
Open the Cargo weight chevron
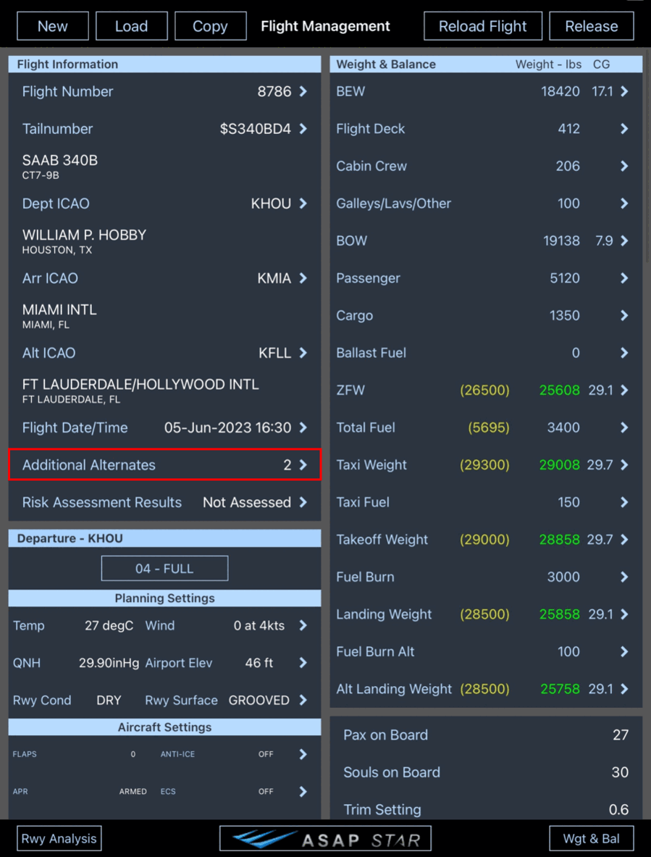[624, 315]
